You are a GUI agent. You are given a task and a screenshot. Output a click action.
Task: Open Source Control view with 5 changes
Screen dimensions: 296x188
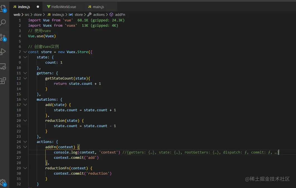click(x=3, y=38)
